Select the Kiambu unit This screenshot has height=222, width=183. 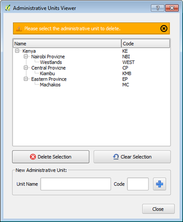(47, 74)
